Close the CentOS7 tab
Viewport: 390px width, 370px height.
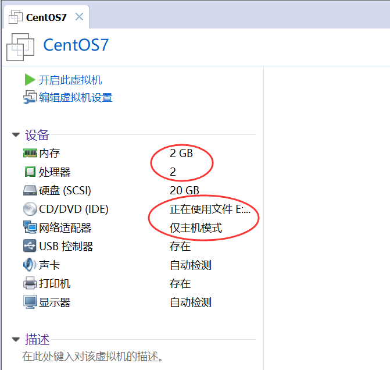pos(80,17)
